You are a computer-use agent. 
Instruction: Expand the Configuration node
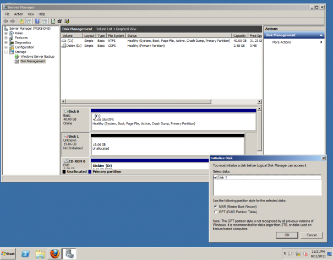[x=6, y=47]
